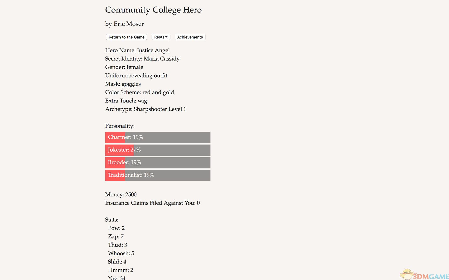Select the Mask goggles line

pos(123,84)
